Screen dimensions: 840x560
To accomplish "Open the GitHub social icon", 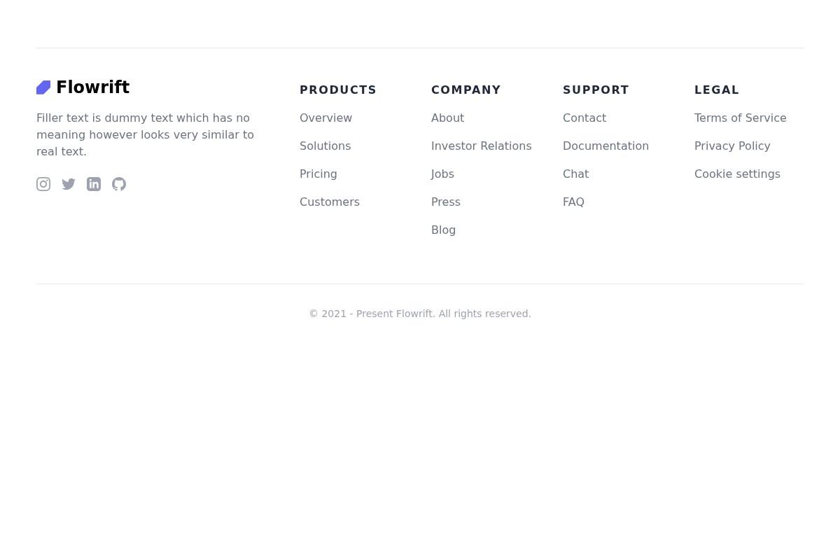I will point(119,184).
